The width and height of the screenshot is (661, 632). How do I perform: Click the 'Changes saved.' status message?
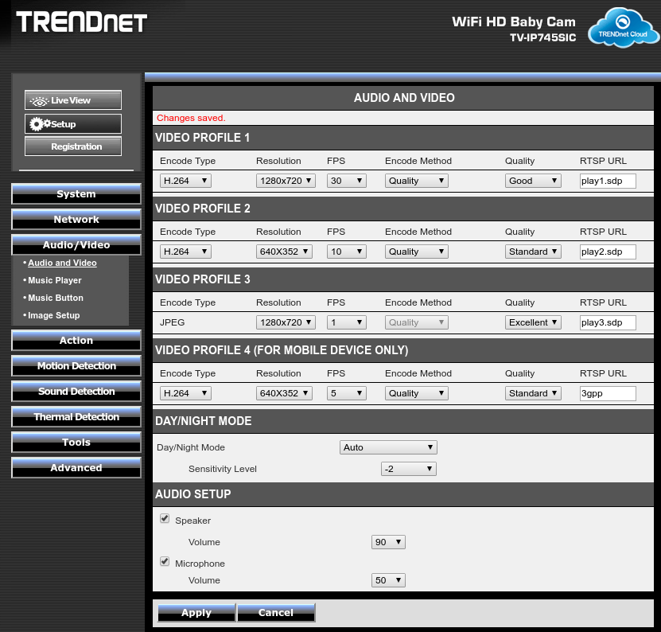pyautogui.click(x=191, y=118)
